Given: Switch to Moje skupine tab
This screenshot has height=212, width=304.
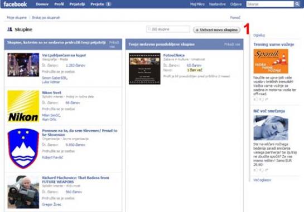Looking at the screenshot, I should click(17, 18).
